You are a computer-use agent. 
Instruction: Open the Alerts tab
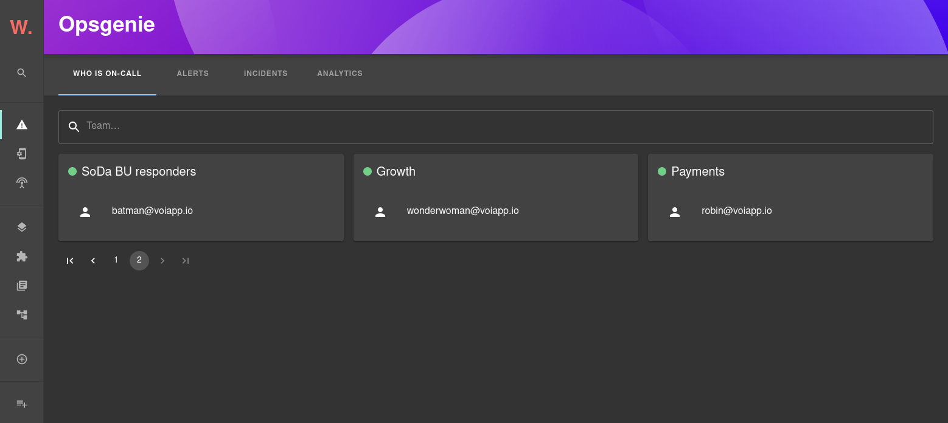click(x=193, y=74)
